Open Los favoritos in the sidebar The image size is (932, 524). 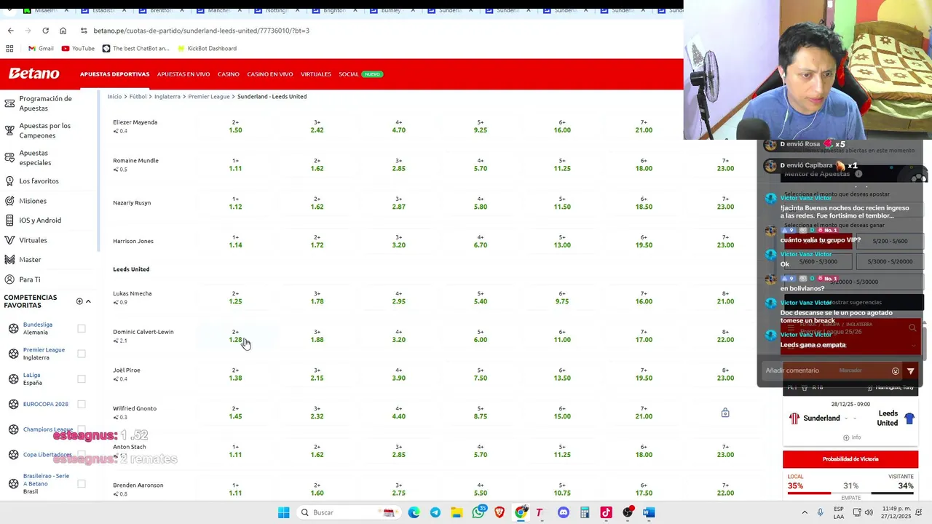pos(39,180)
